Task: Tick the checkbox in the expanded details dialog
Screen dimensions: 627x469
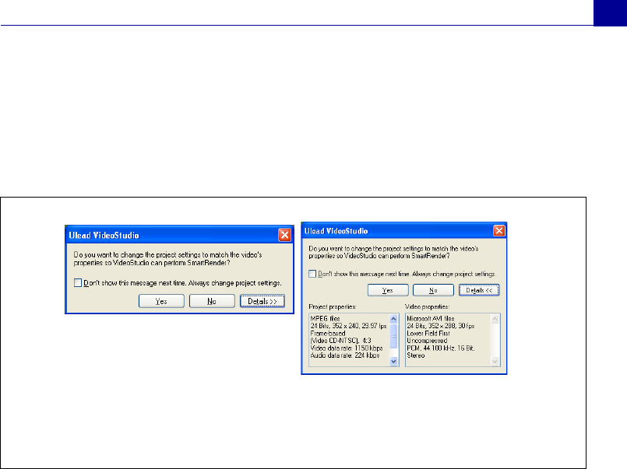Action: (312, 274)
